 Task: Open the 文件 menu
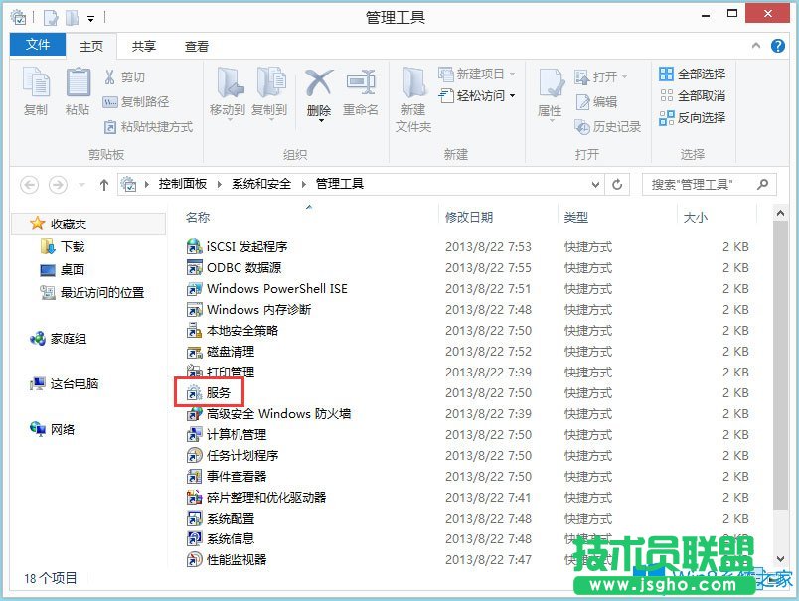click(x=37, y=45)
